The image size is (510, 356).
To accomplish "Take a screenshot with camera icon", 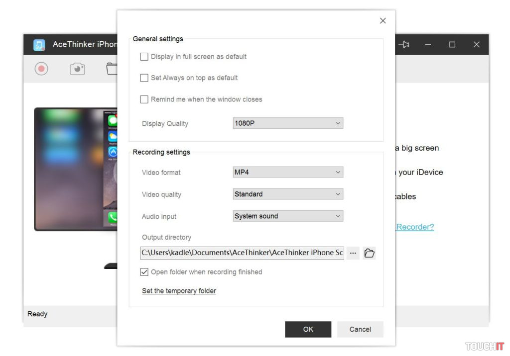I will tap(77, 69).
